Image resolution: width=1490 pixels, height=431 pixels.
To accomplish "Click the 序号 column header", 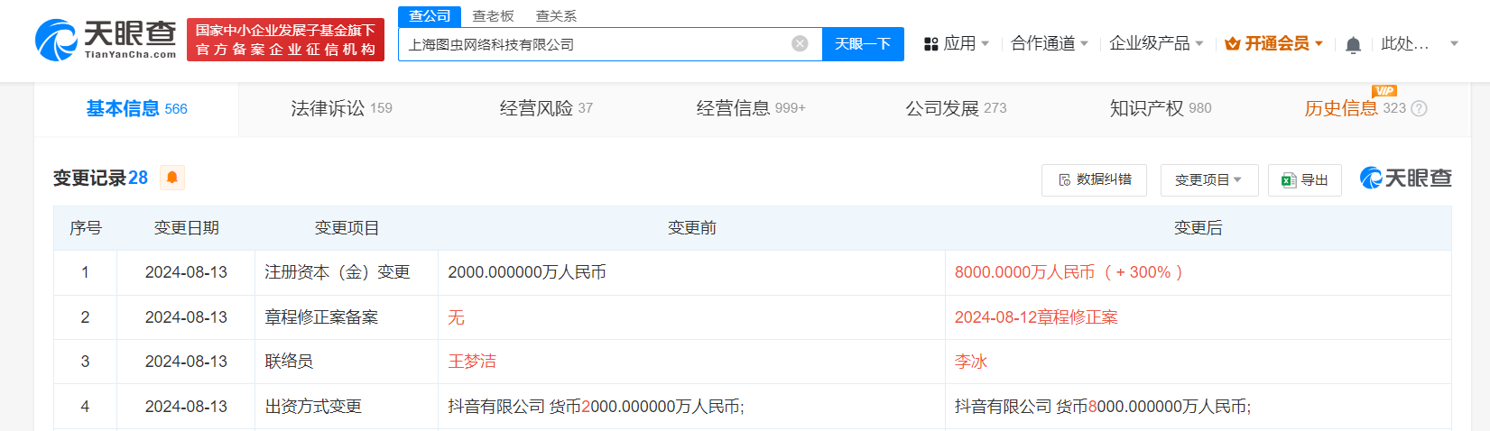I will point(85,228).
